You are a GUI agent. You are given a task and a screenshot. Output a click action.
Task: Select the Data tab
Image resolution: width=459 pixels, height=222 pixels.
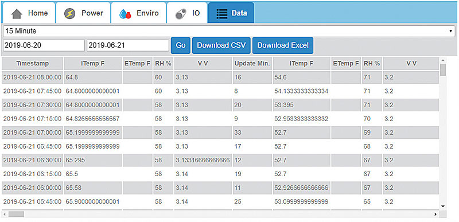pos(231,13)
